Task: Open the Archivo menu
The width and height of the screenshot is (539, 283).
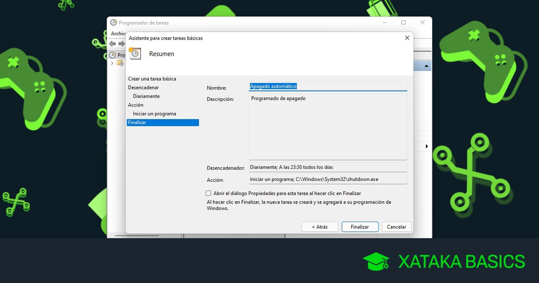Action: pos(118,34)
